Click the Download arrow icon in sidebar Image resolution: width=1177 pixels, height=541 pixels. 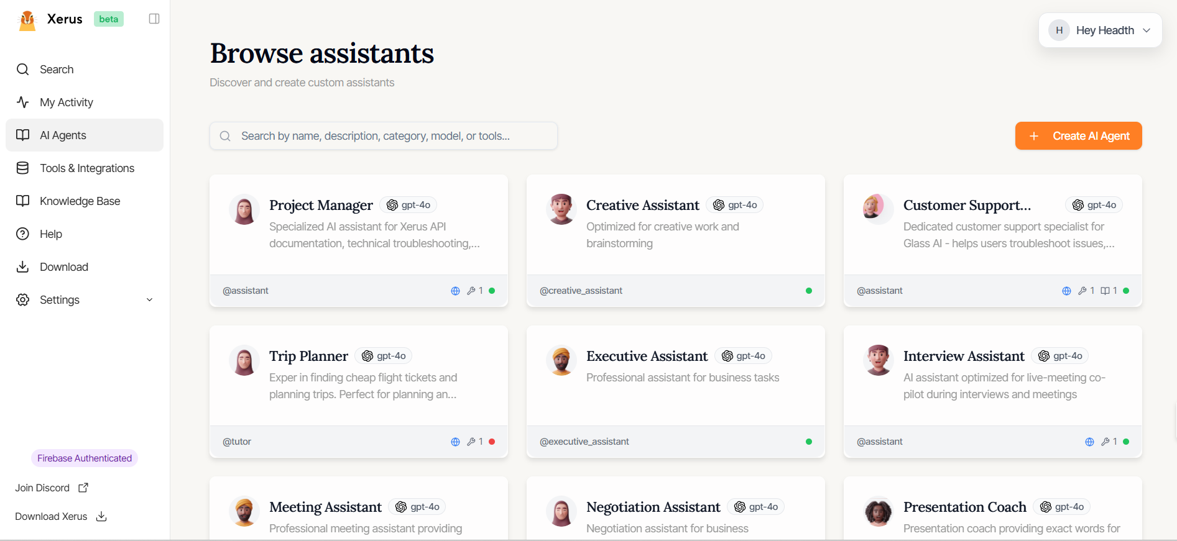point(23,267)
